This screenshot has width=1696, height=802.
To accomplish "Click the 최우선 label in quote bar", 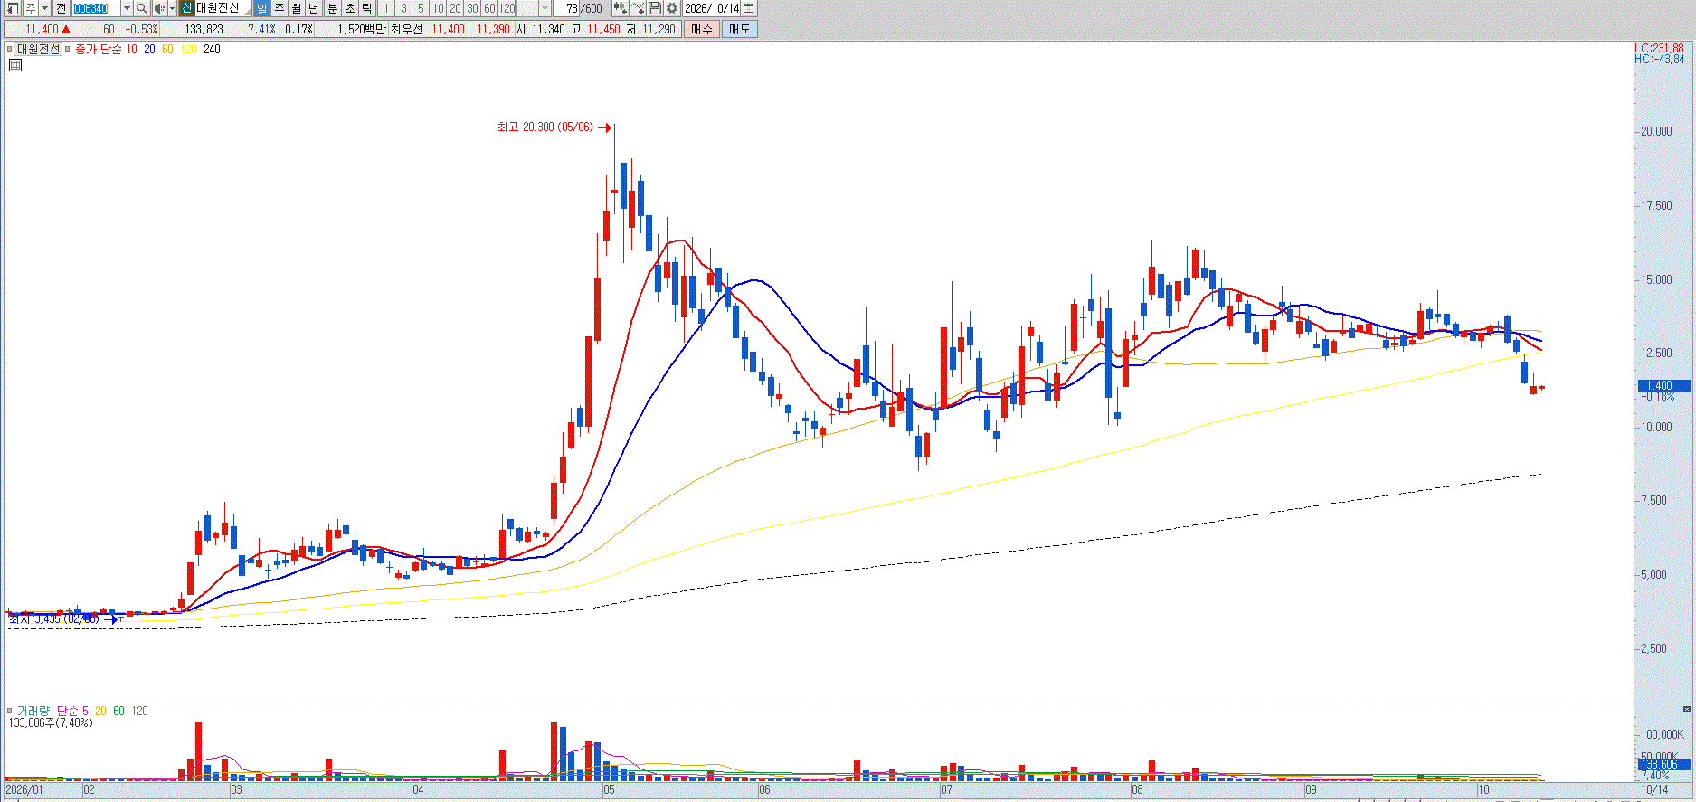I will 406,29.
